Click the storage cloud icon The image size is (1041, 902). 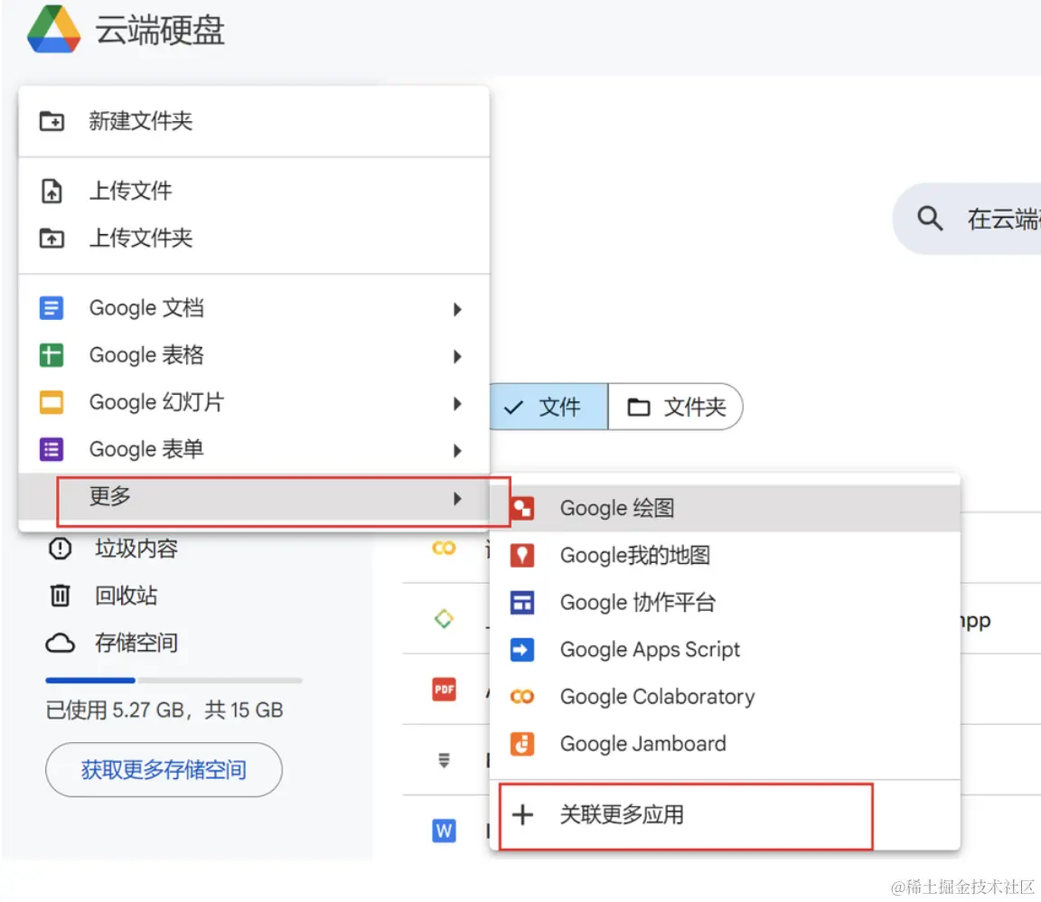[x=61, y=643]
